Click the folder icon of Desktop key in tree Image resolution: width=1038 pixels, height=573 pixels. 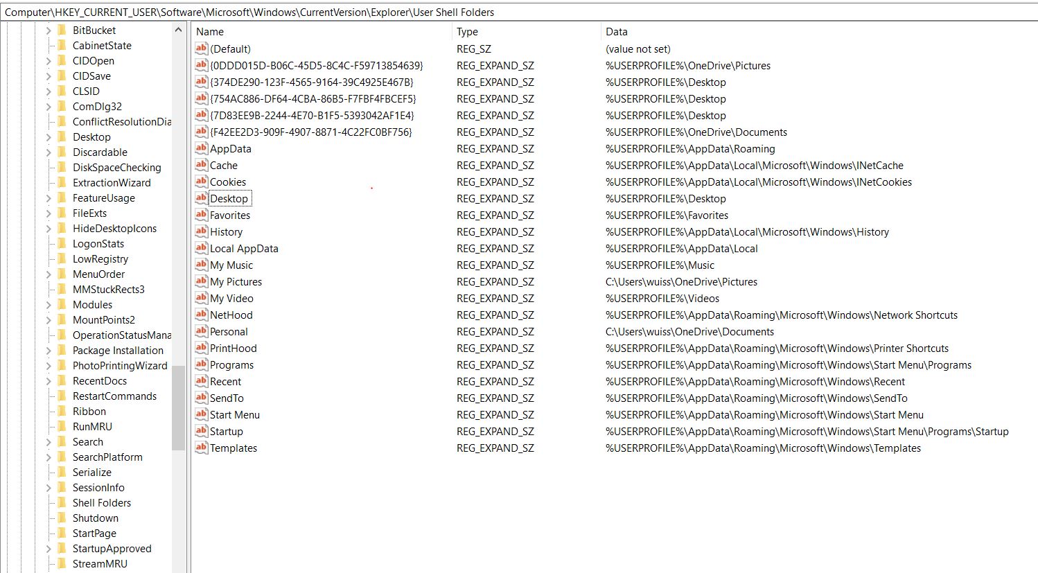tap(62, 136)
